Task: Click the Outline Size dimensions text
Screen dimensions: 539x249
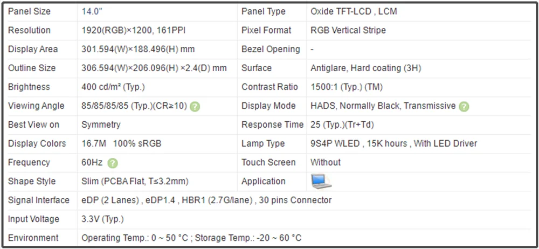Action: [x=154, y=68]
